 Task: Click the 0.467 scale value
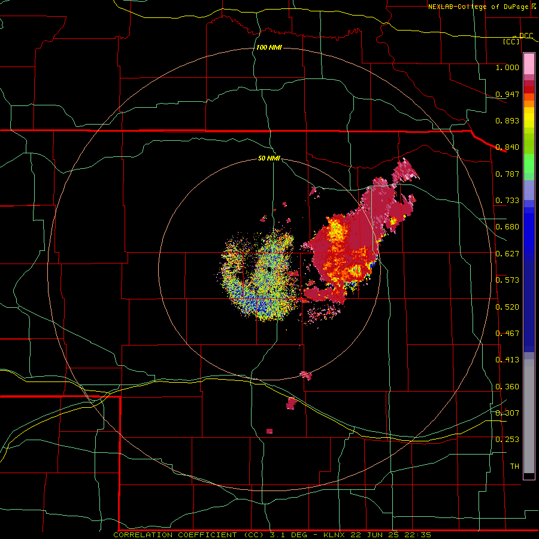(x=507, y=334)
